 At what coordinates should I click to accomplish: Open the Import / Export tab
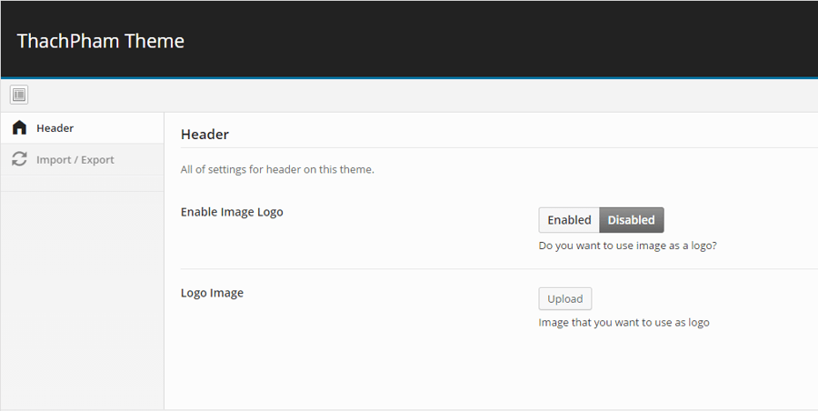pyautogui.click(x=83, y=159)
